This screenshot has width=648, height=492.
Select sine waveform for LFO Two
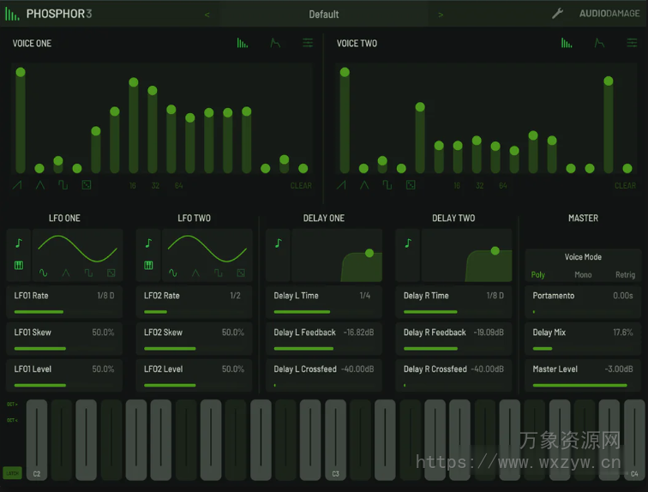(x=173, y=273)
